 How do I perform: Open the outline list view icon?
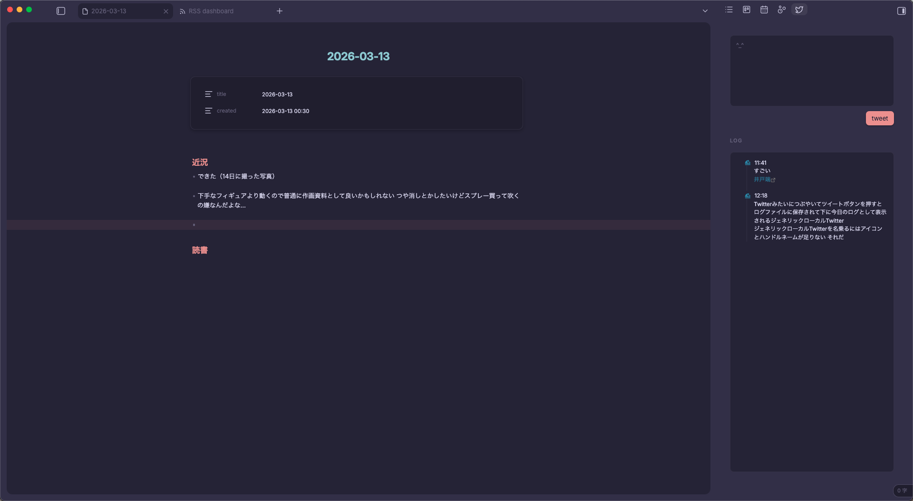(x=728, y=10)
